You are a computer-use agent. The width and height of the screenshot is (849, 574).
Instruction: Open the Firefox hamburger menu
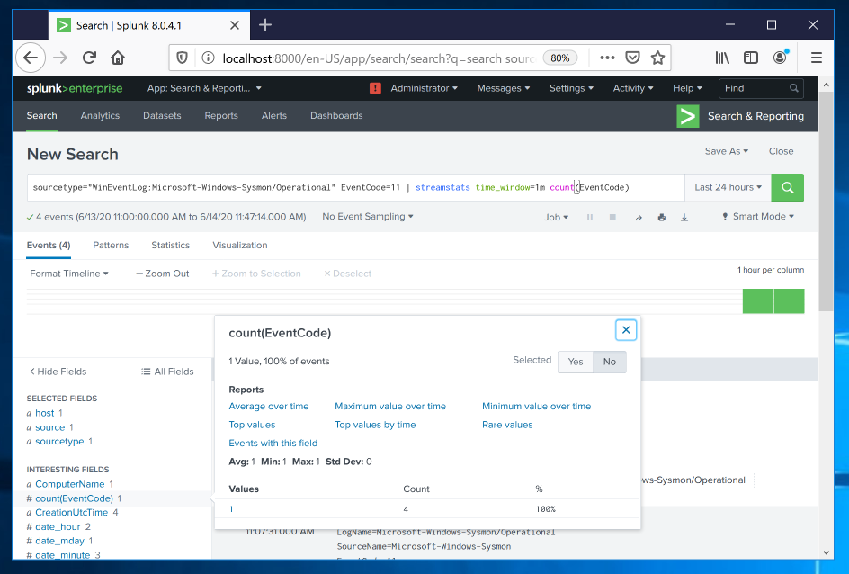817,58
